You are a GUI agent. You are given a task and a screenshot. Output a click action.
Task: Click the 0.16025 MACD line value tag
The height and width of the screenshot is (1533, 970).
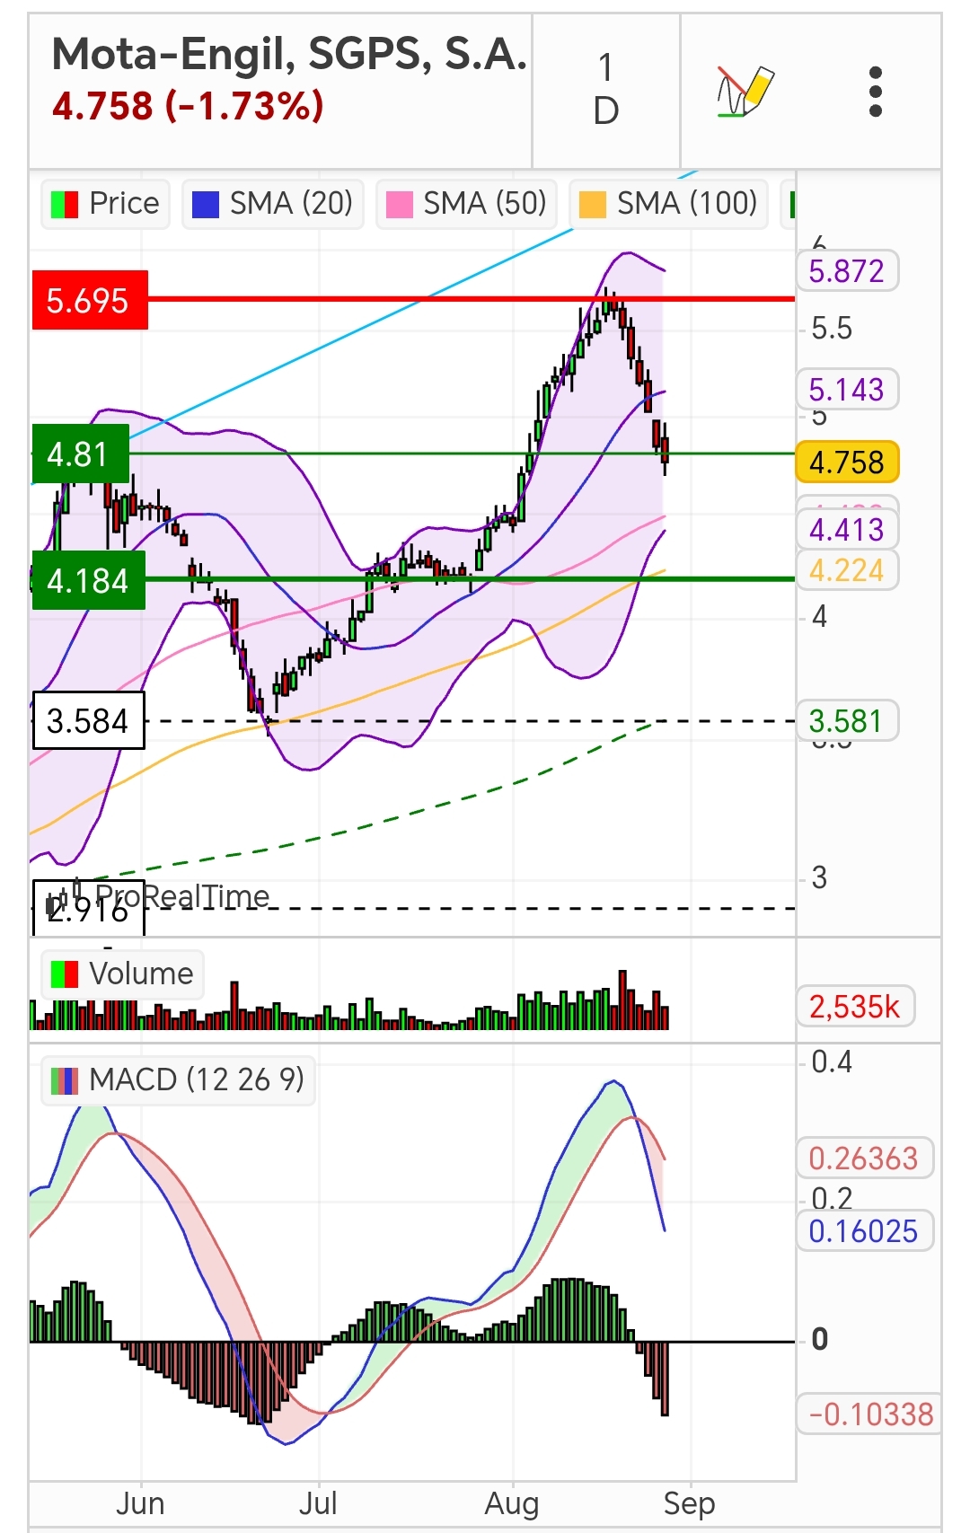point(864,1230)
